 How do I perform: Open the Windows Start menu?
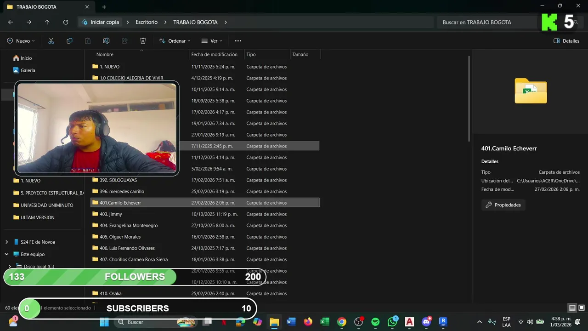tap(104, 322)
